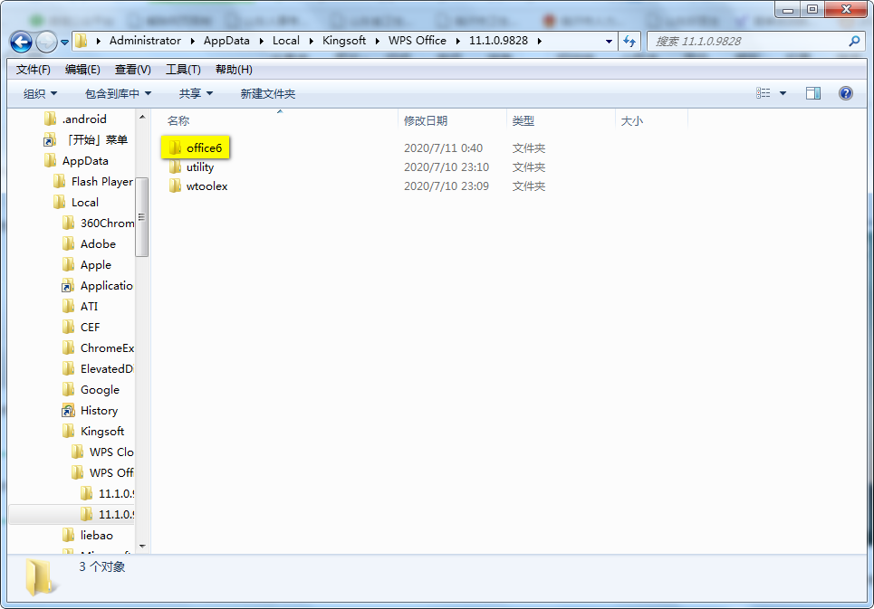The image size is (874, 609).
Task: Select the office6 folder icon
Action: pos(175,148)
